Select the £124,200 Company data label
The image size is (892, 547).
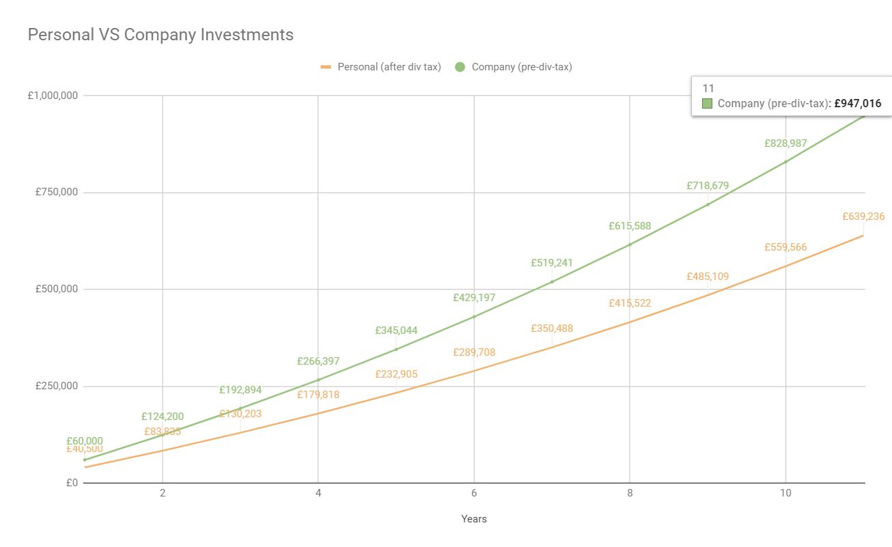[x=163, y=417]
